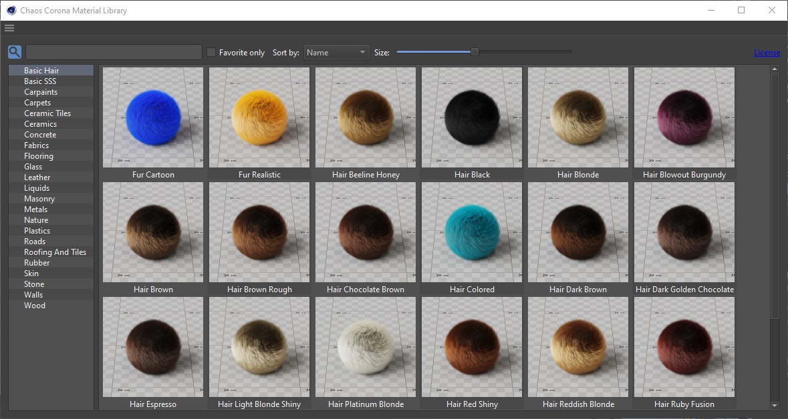This screenshot has height=419, width=788.
Task: Open the Flooring category
Action: (x=51, y=156)
